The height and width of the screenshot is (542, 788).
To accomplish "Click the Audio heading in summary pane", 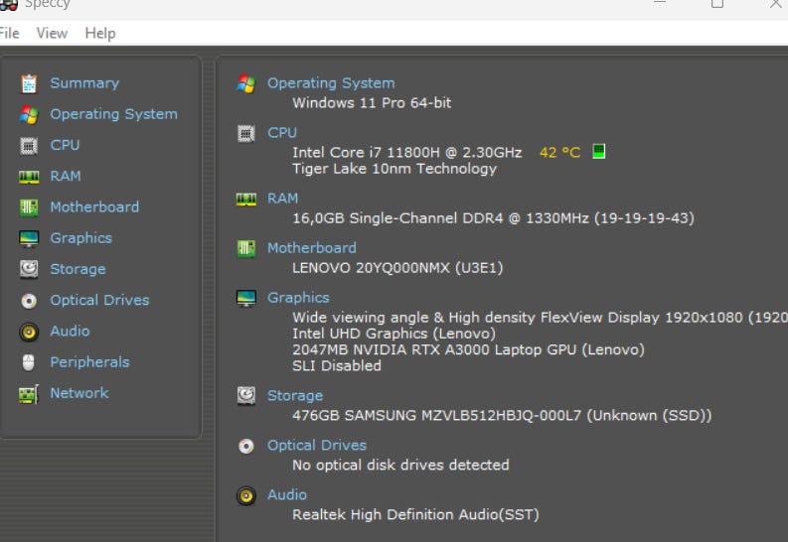I will pos(286,494).
